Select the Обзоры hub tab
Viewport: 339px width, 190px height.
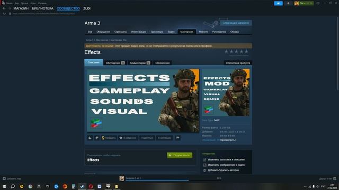(x=235, y=32)
